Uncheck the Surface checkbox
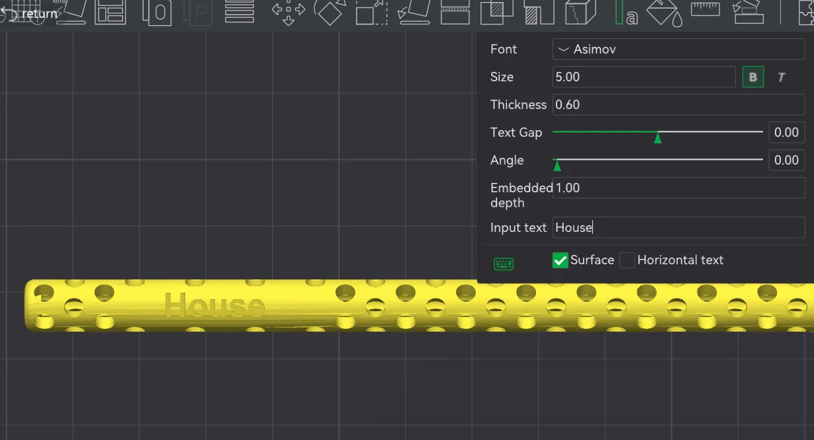The width and height of the screenshot is (814, 440). click(561, 260)
